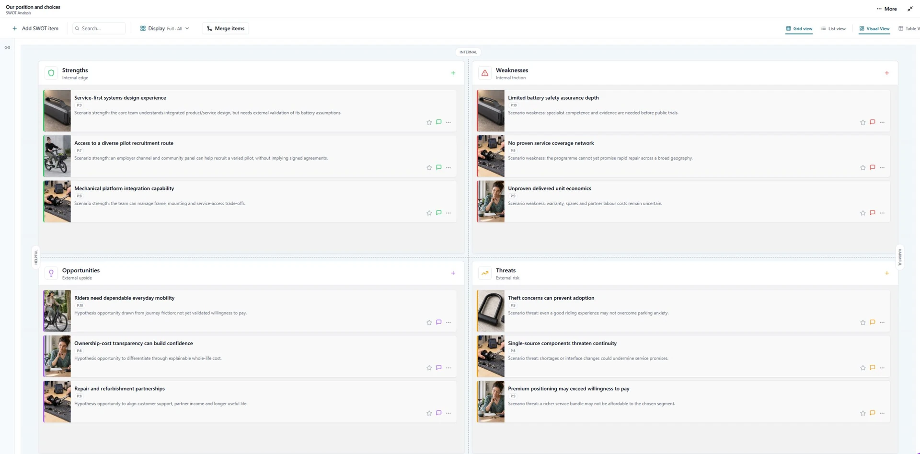Open comments on Access to a diverse pilot recruitment route
The width and height of the screenshot is (920, 454).
438,167
